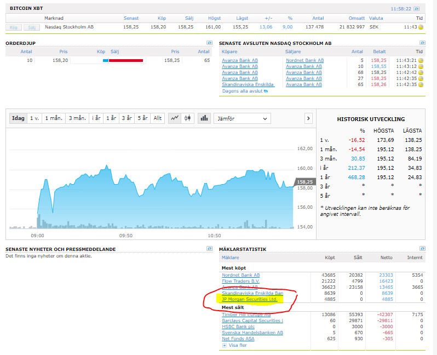Click the 9,00 percent value
Screen dimensions: 437x355
click(x=287, y=27)
